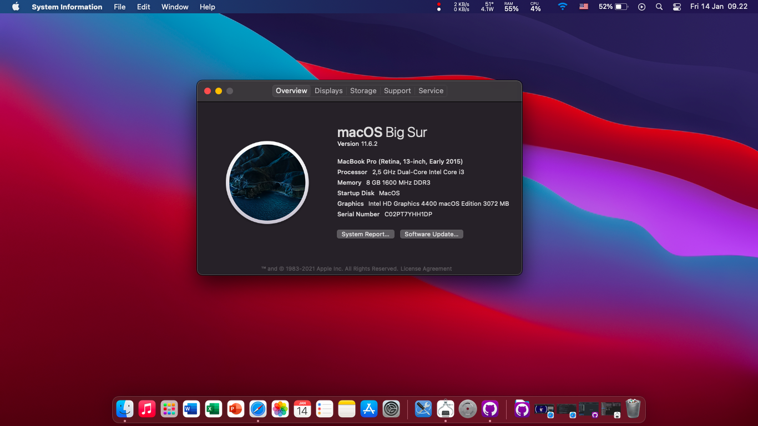Open the blue wrench-and-screwdriver utility in Dock
The image size is (758, 426).
click(423, 409)
